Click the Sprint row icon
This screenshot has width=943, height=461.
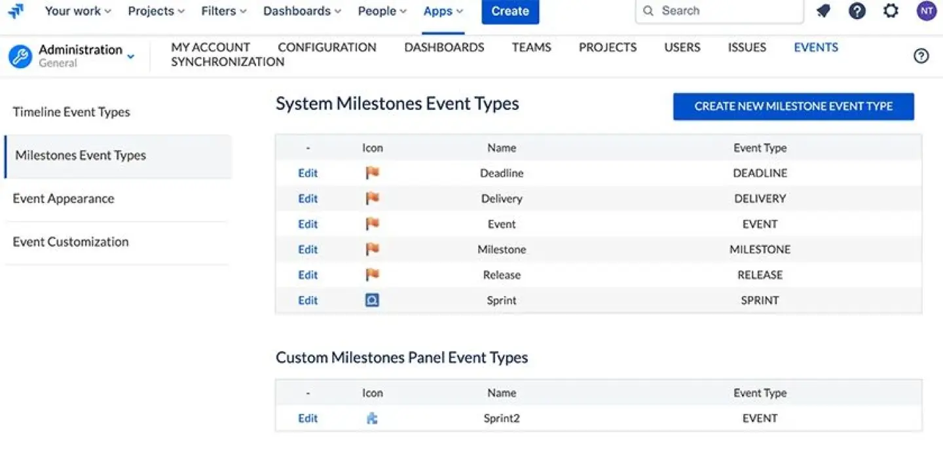pos(372,301)
